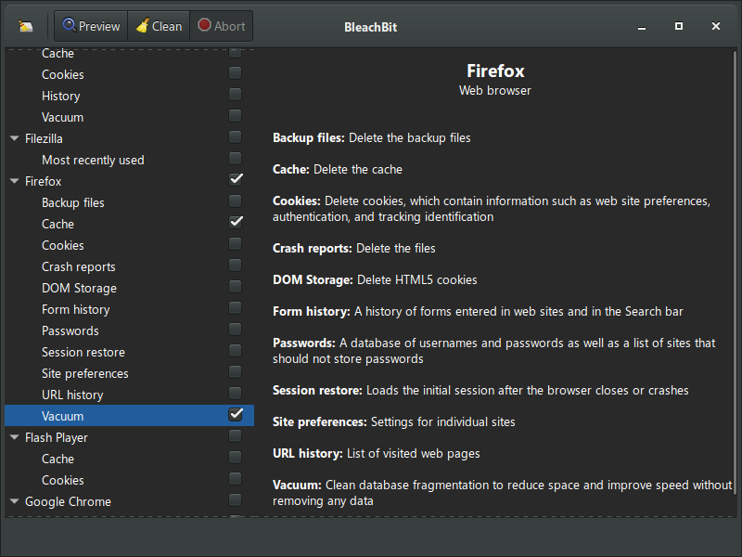This screenshot has width=742, height=557.
Task: Collapse the Filezilla tree section
Action: pyautogui.click(x=15, y=139)
